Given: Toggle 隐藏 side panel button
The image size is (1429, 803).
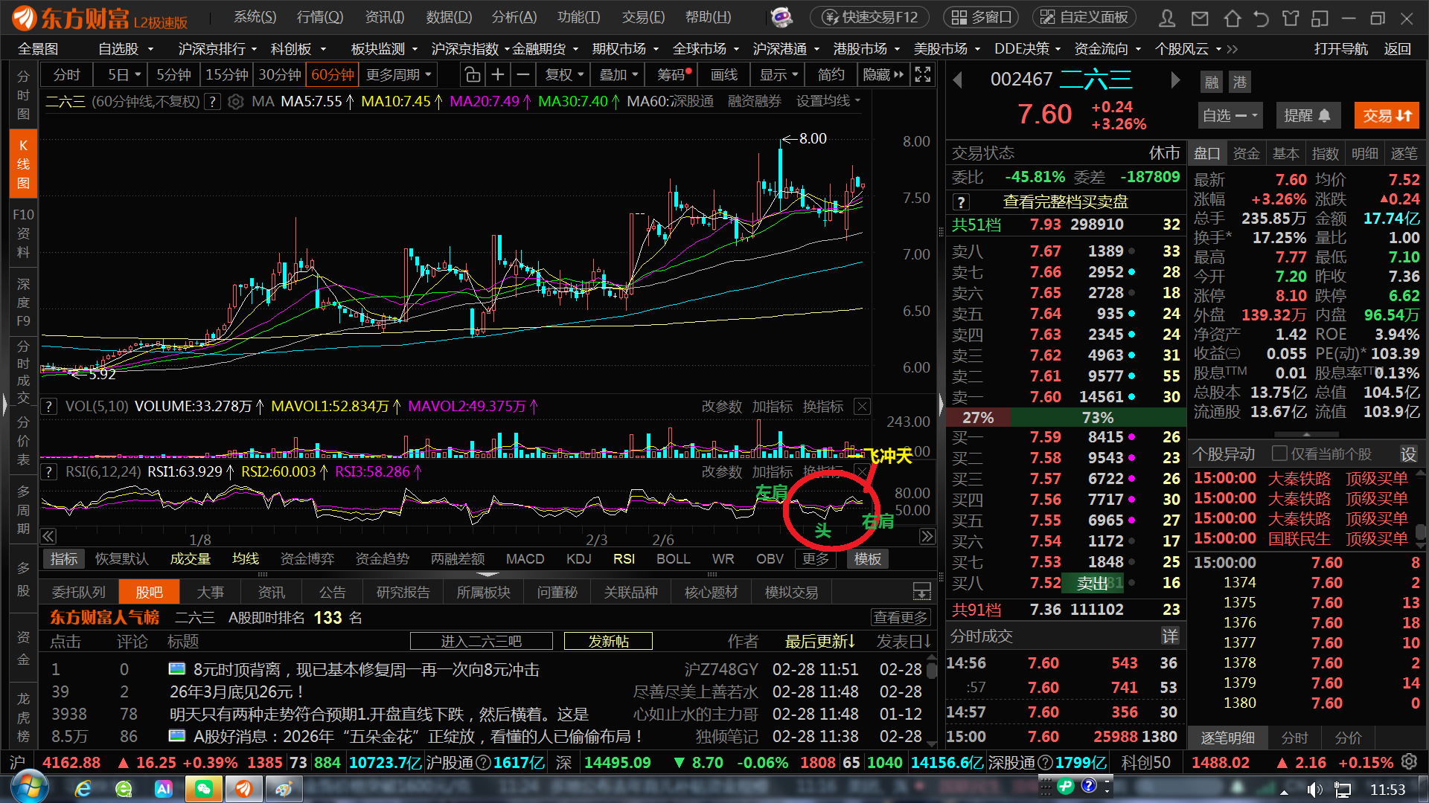Looking at the screenshot, I should [x=883, y=75].
